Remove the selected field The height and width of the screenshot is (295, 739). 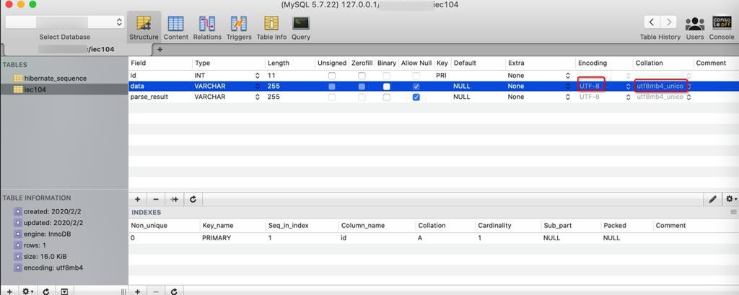click(x=156, y=199)
